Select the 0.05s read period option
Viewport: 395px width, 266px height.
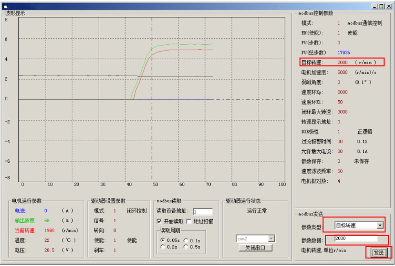[x=162, y=240]
